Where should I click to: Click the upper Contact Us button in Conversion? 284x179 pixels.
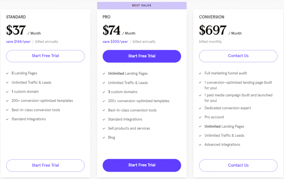(238, 56)
